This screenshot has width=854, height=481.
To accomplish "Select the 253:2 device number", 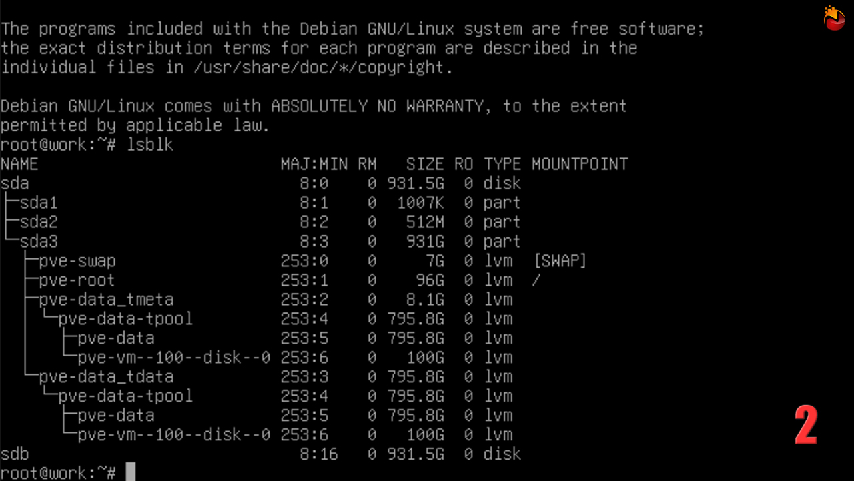I will click(304, 300).
